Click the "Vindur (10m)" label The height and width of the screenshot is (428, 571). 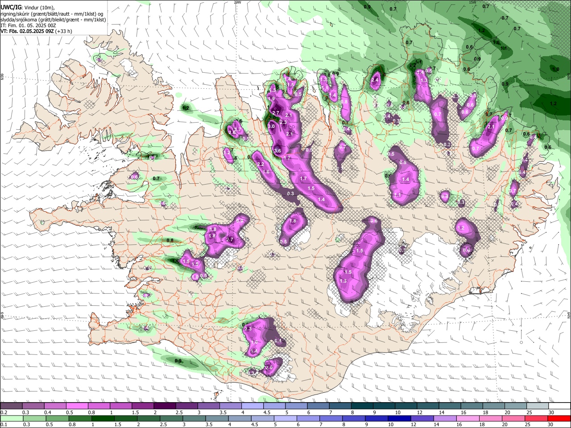pos(39,8)
